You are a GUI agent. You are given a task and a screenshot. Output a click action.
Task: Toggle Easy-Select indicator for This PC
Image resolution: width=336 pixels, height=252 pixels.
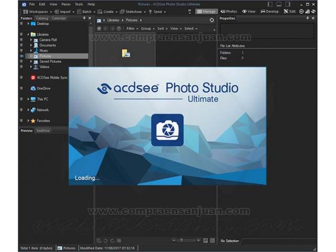pos(22,99)
